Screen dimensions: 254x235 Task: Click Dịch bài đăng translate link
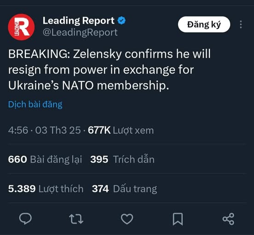tap(35, 104)
